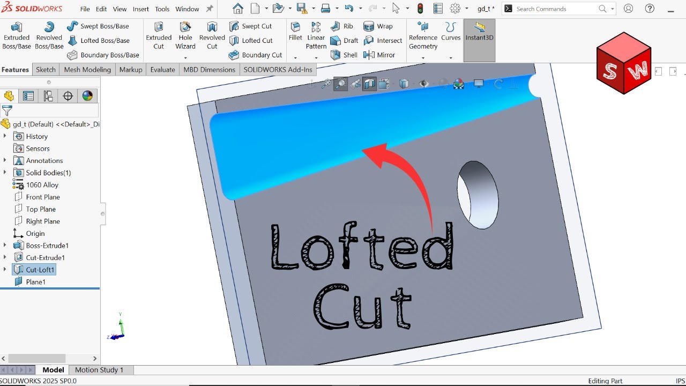The height and width of the screenshot is (386, 686).
Task: Open the File menu
Action: [x=85, y=9]
